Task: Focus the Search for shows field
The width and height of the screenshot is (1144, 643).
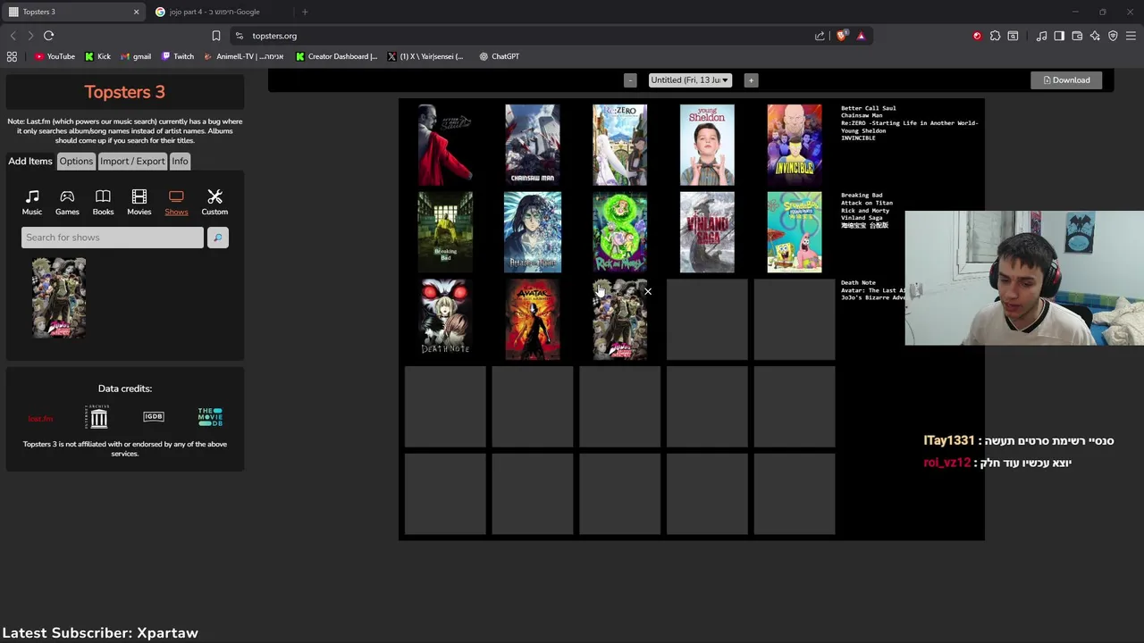Action: (x=113, y=238)
